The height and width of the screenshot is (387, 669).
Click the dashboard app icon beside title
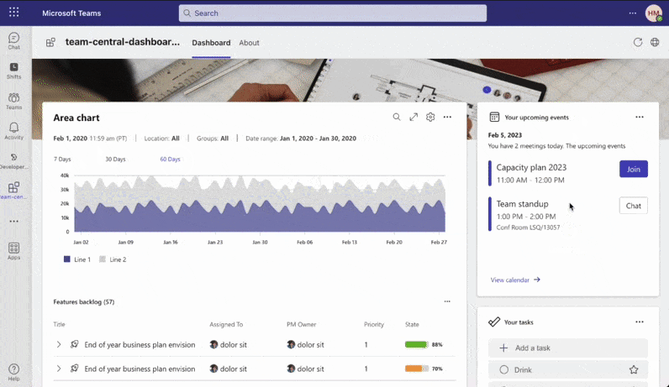point(50,42)
